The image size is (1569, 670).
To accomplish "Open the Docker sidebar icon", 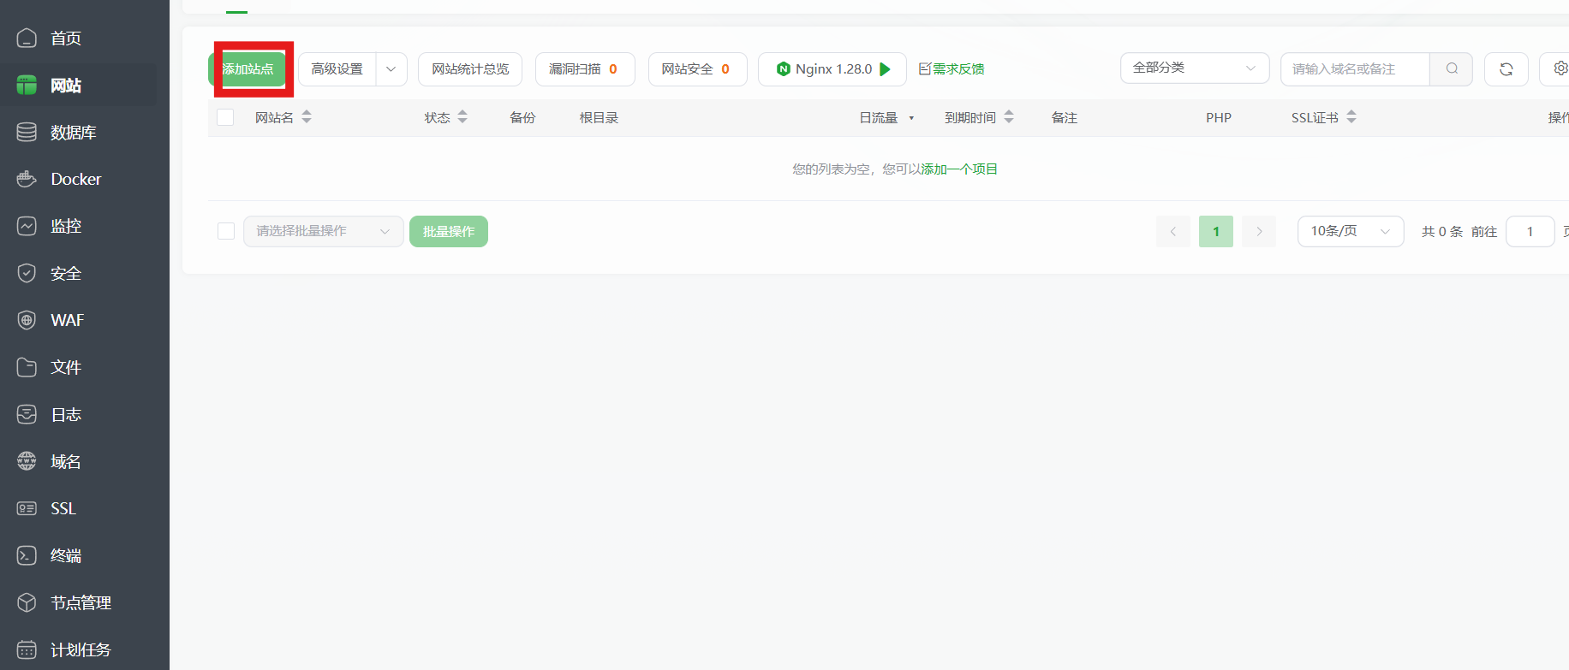I will (27, 179).
